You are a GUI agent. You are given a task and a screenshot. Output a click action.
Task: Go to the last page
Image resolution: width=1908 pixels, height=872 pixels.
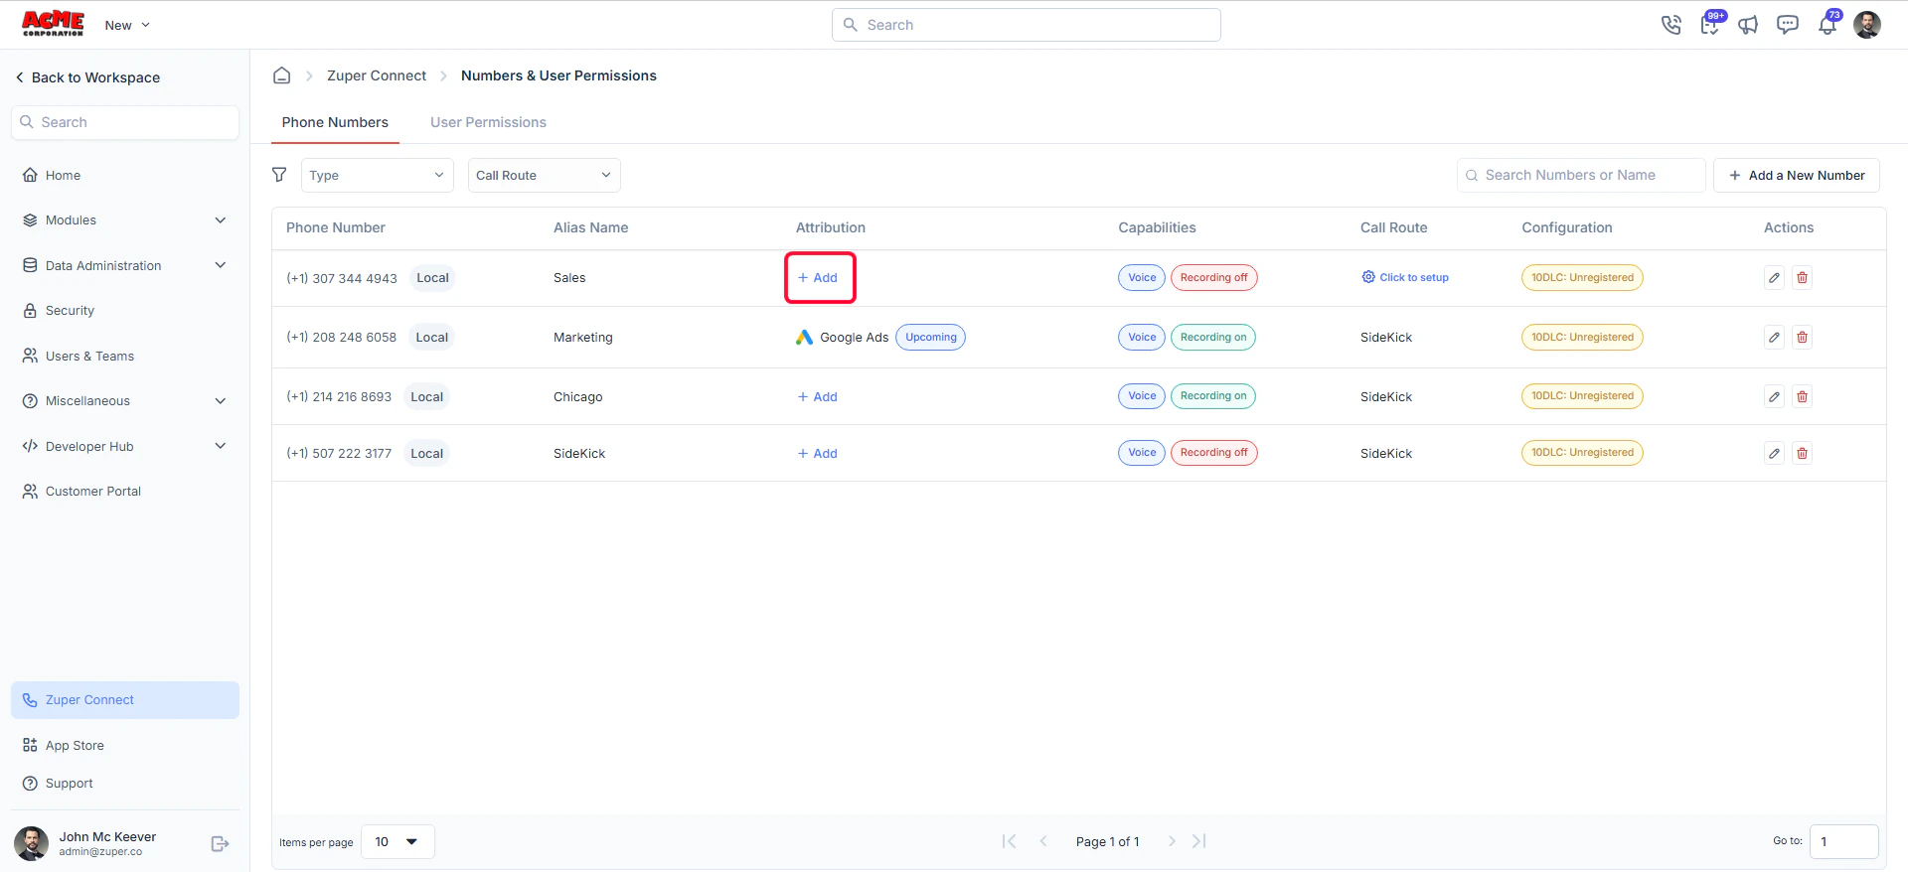(1199, 841)
